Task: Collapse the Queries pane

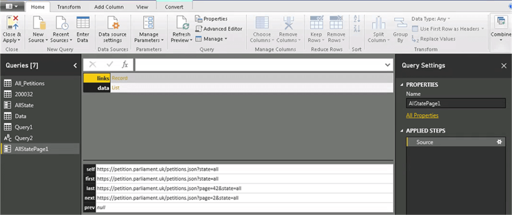Action: point(75,65)
